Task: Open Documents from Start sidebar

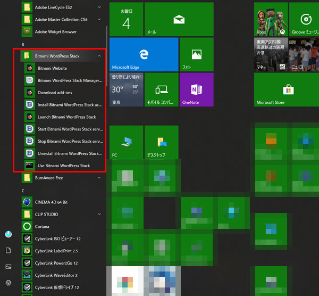Action: point(9,250)
